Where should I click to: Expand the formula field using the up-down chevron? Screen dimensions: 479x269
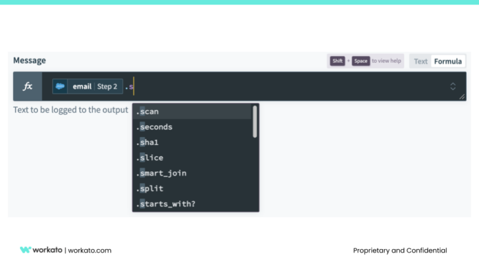[453, 87]
